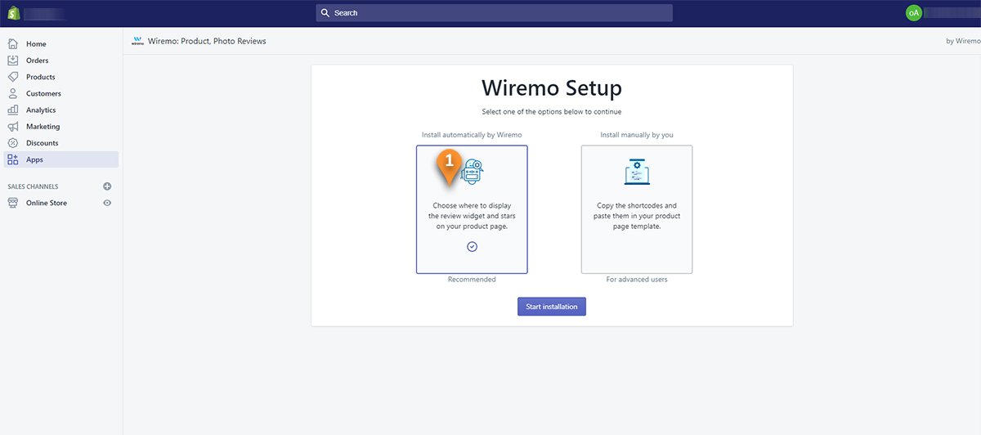
Task: Click Select one of the options text
Action: (552, 112)
